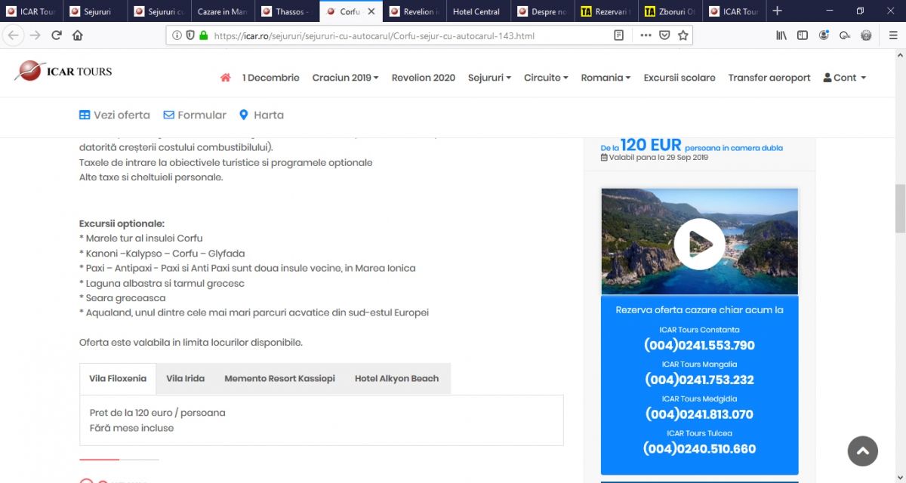Play the Corfu video
The height and width of the screenshot is (483, 906).
pyautogui.click(x=699, y=243)
